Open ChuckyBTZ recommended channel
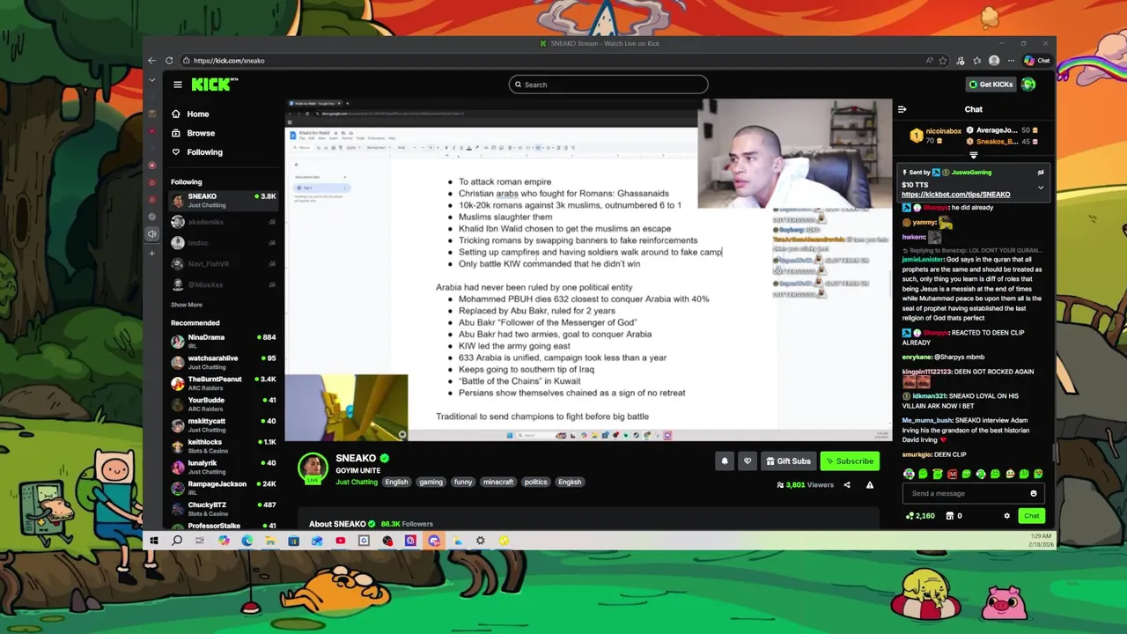This screenshot has width=1127, height=634. (224, 509)
